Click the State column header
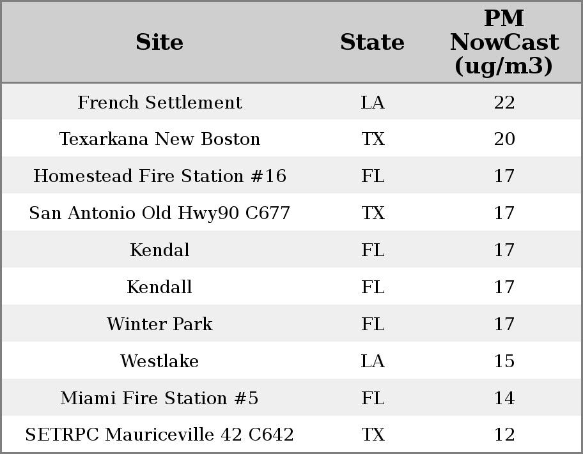Screen dimensions: 583x454 tap(372, 43)
